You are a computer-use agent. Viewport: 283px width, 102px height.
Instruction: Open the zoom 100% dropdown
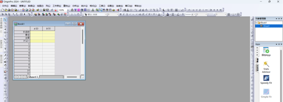[68, 10]
